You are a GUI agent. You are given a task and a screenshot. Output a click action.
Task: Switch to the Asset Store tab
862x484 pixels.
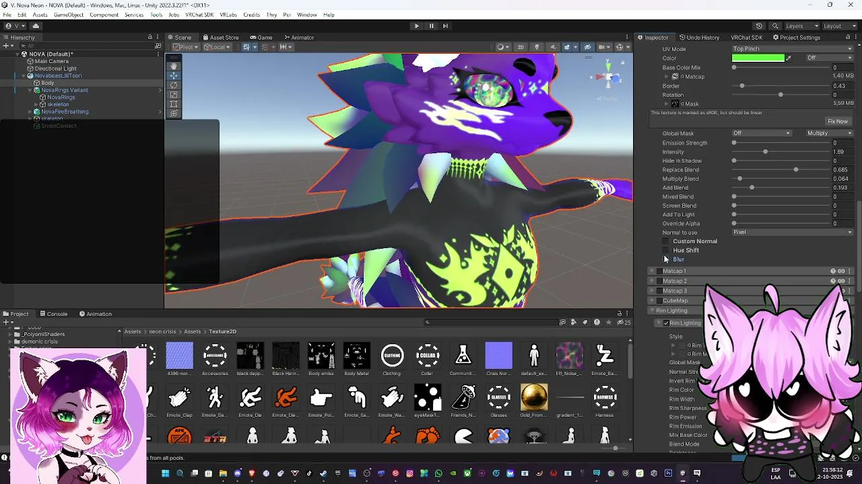tap(220, 38)
